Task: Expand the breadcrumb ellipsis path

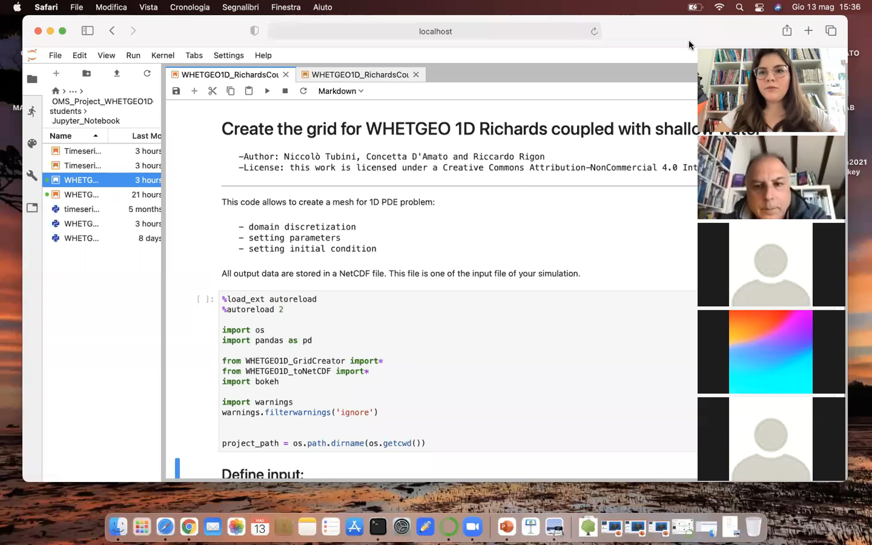Action: [73, 91]
